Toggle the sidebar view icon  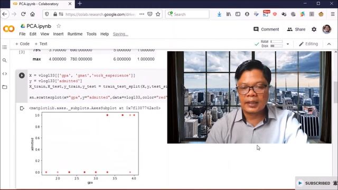click(x=238, y=14)
